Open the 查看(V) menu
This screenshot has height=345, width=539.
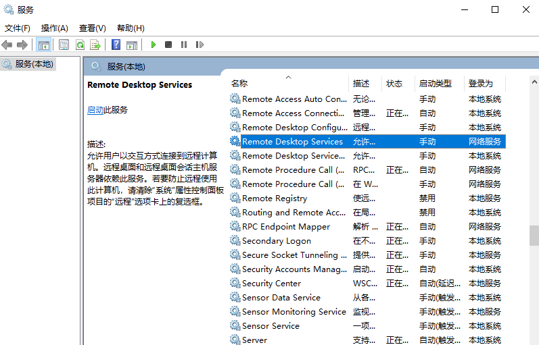(x=93, y=28)
